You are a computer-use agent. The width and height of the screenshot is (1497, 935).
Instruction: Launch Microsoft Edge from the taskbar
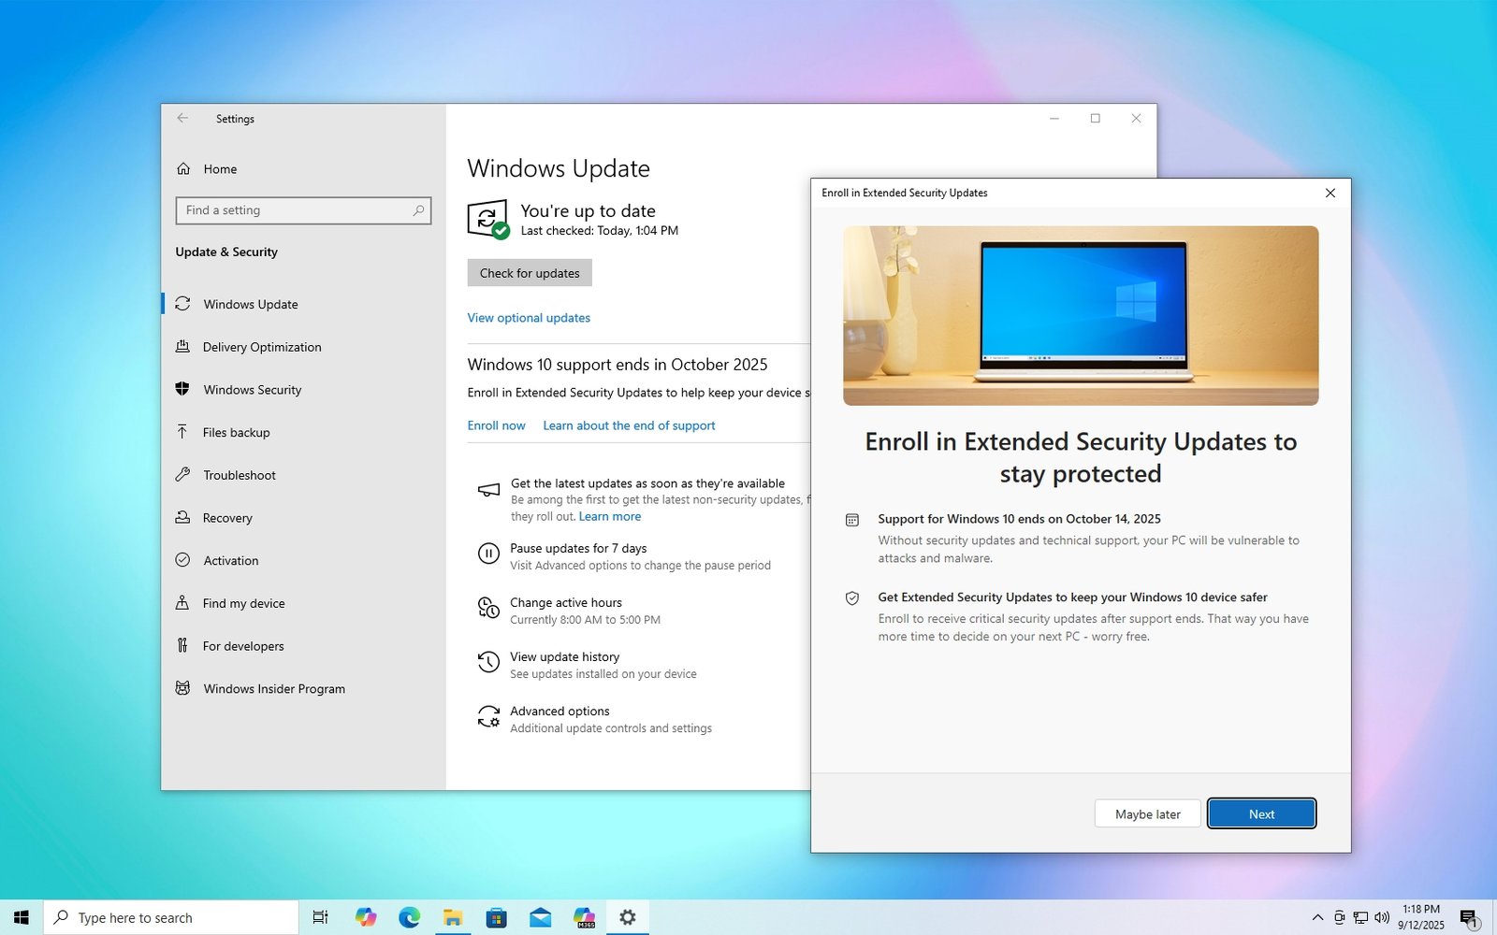(x=410, y=916)
